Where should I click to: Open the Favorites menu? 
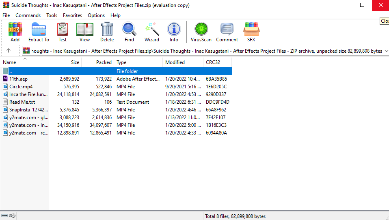pos(72,15)
